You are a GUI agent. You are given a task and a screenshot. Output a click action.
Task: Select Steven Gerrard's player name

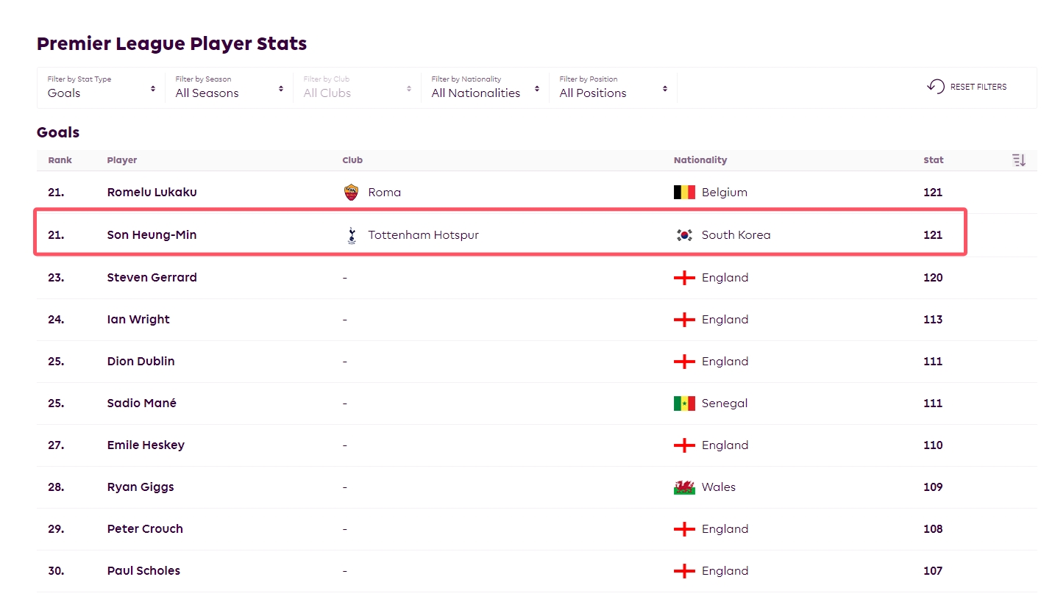tap(151, 278)
